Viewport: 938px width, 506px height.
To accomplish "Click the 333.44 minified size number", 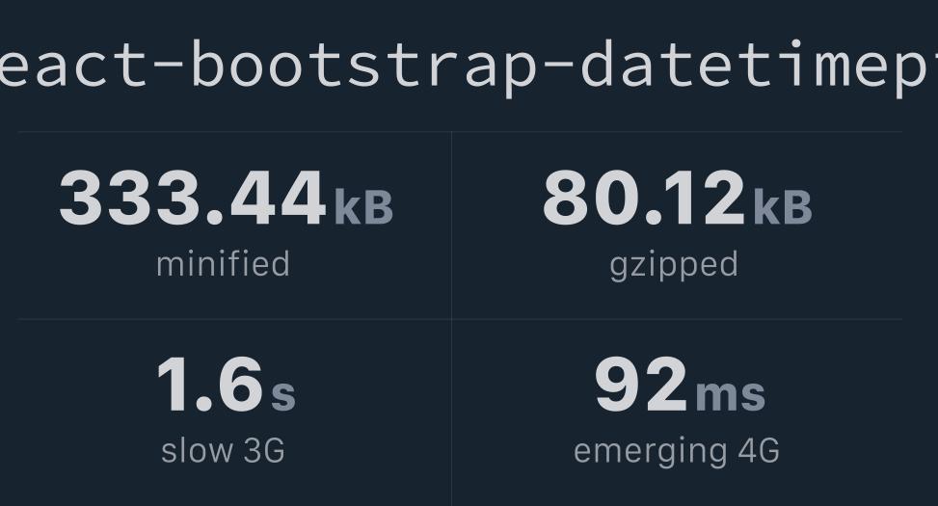I will [x=193, y=198].
